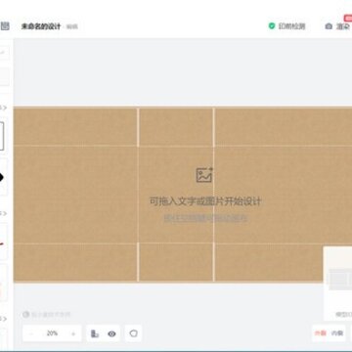Click the image placeholder icon on canvas
352x352 pixels.
point(204,175)
